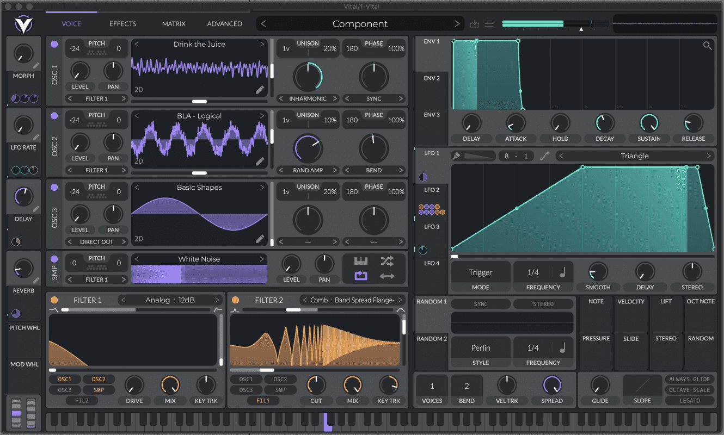
Task: Click the sampler keytrack piano icon
Action: (x=361, y=261)
